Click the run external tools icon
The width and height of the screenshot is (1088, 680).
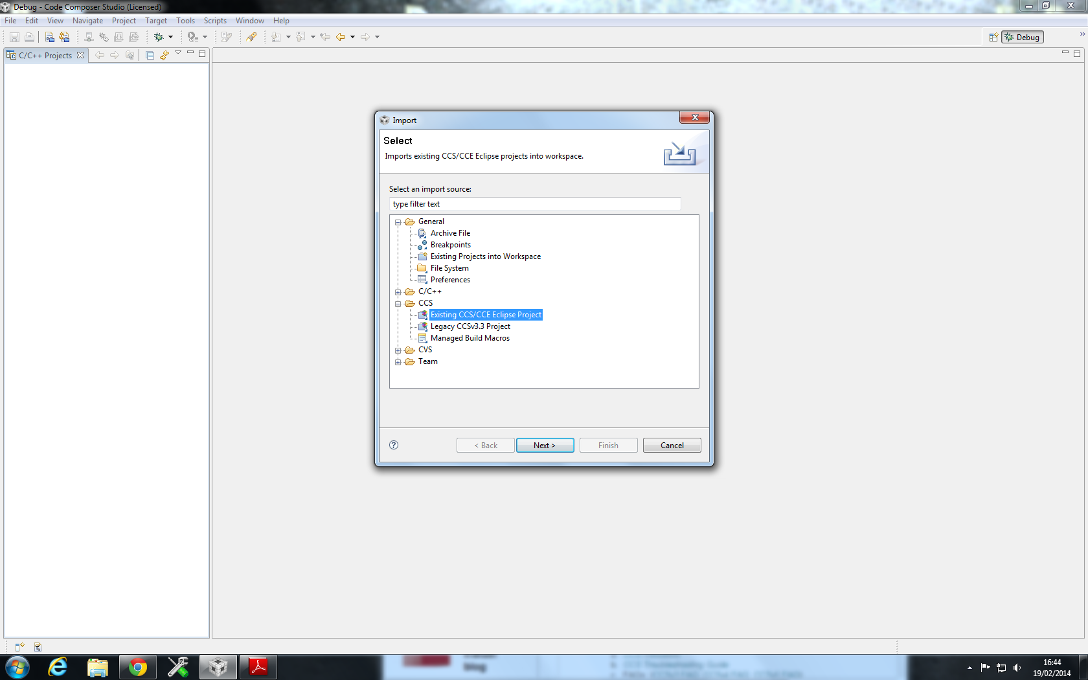tap(192, 37)
